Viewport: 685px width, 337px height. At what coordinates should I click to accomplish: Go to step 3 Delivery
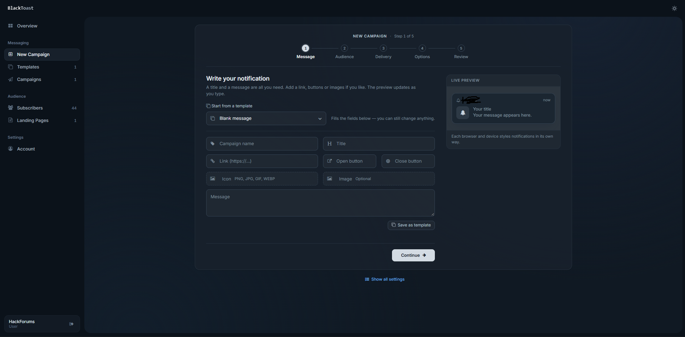(383, 52)
